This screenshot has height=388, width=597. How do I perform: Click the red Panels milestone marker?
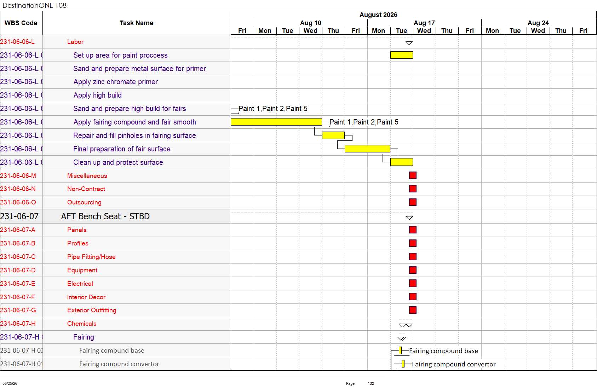pos(413,230)
